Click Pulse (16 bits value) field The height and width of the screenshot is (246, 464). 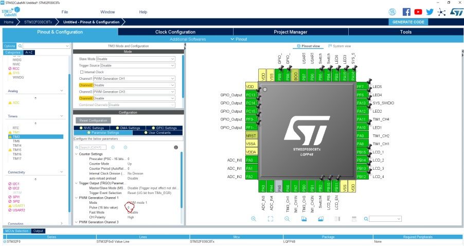[x=129, y=207]
